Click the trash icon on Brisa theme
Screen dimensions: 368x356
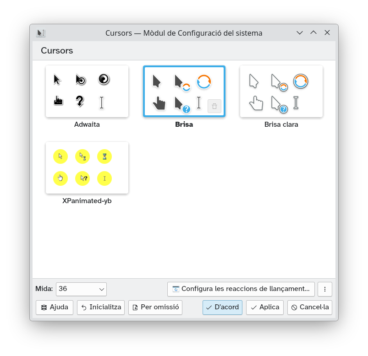pos(214,106)
